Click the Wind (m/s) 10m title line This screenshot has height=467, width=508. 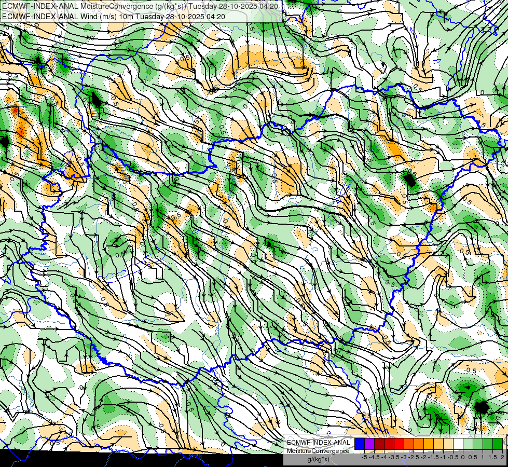coord(114,17)
